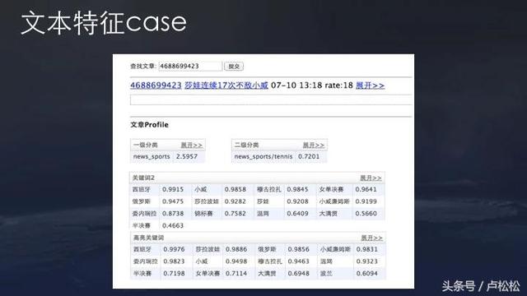This screenshot has width=527, height=296.
Task: Select the news_sports/tennis cell
Action: tap(263, 156)
